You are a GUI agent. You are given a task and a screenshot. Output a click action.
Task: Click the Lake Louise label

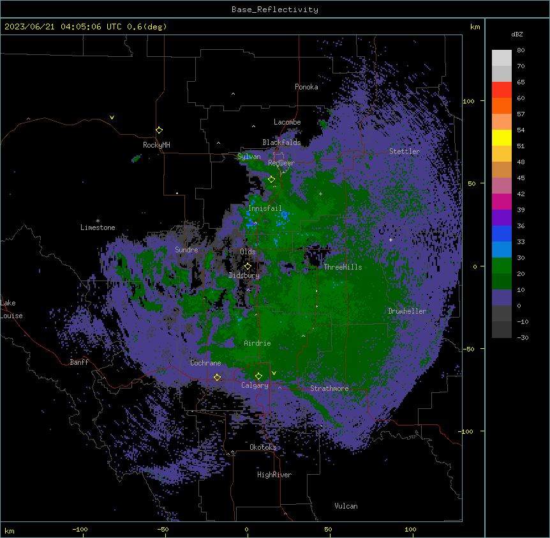click(11, 309)
